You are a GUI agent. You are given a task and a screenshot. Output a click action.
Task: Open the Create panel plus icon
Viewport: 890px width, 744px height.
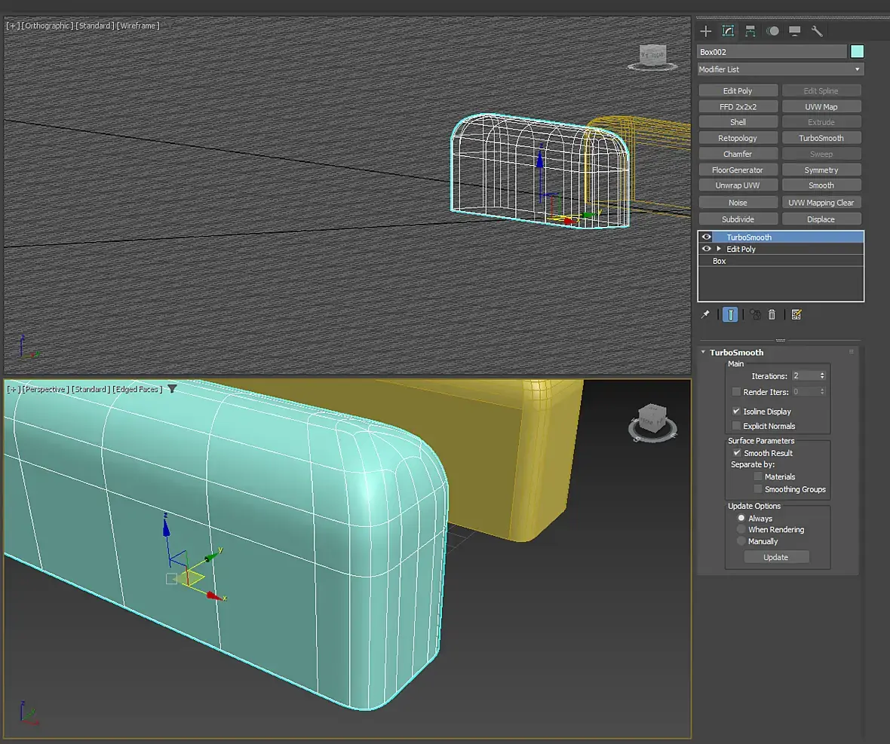[706, 31]
